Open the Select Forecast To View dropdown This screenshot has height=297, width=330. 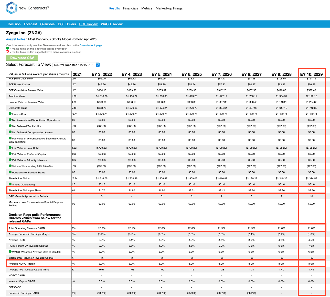pos(76,65)
